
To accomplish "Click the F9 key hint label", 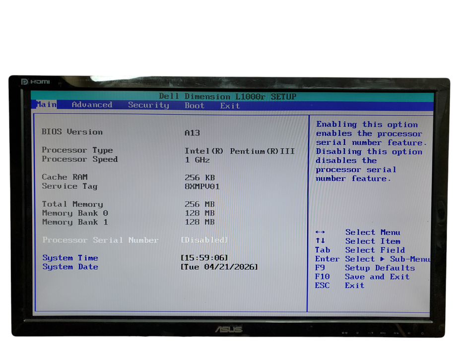I will point(320,268).
